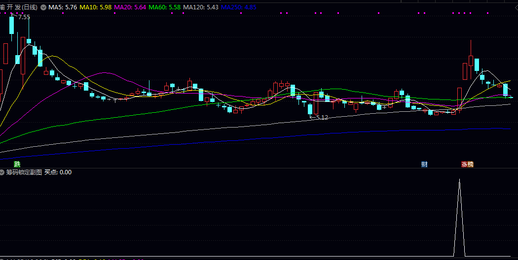Click the red 涨榜 marker
The height and width of the screenshot is (260, 518).
467,164
